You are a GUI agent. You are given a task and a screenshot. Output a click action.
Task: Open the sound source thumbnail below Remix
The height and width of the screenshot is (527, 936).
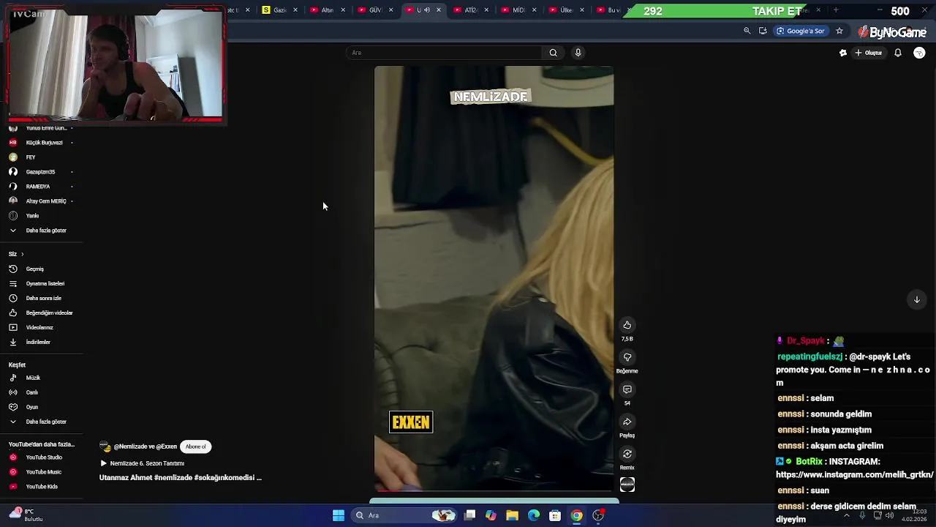click(x=627, y=485)
